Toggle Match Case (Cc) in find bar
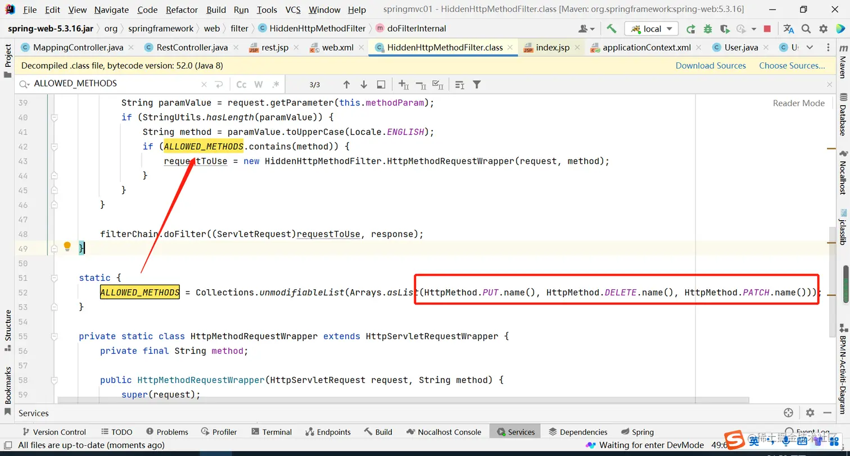This screenshot has width=850, height=456. click(x=241, y=84)
